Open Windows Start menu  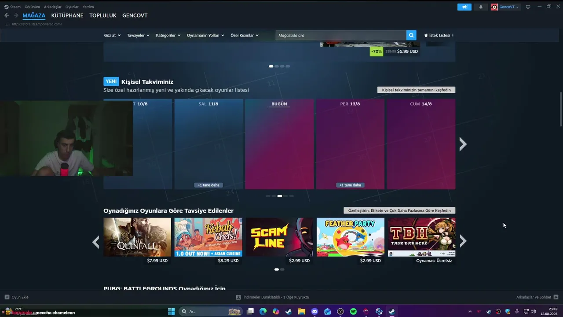172,312
